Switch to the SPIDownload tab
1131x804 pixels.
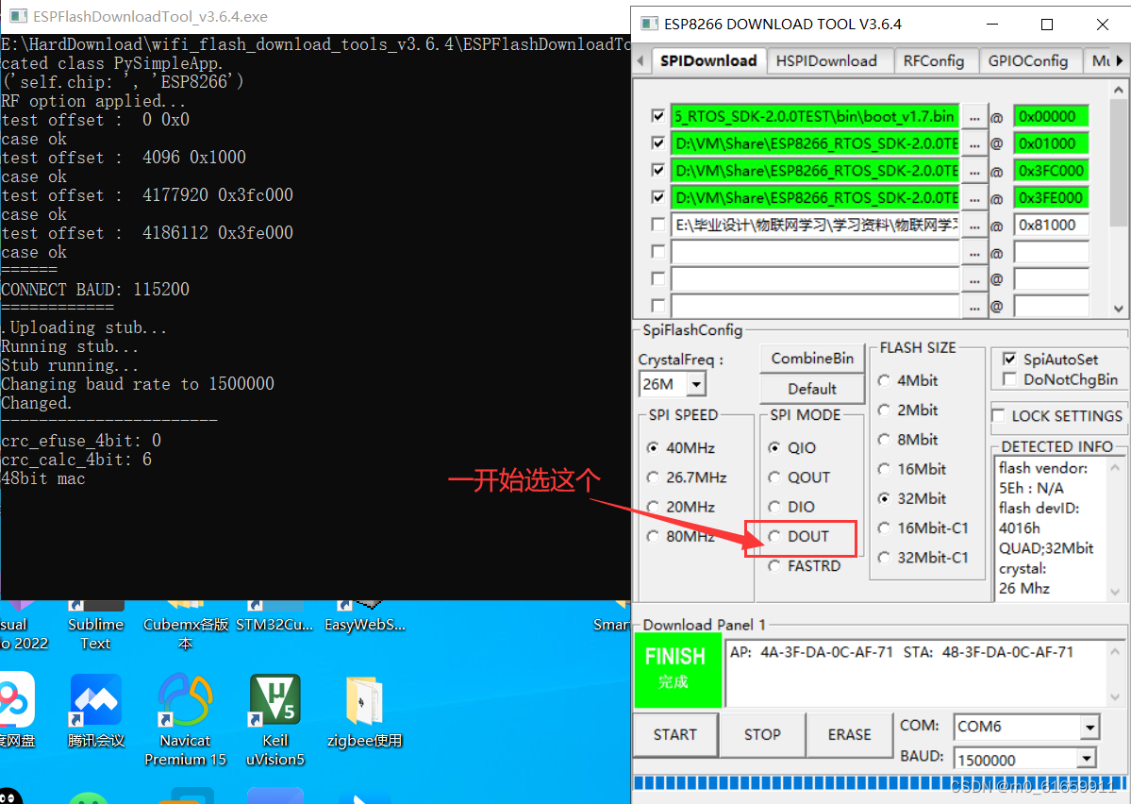(708, 60)
